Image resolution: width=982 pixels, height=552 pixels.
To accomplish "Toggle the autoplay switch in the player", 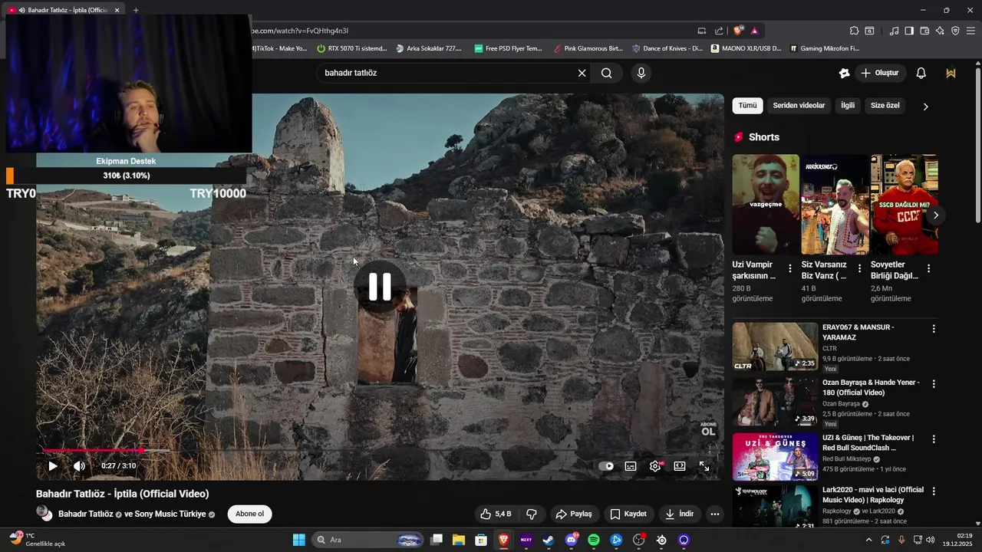I will 606,465.
